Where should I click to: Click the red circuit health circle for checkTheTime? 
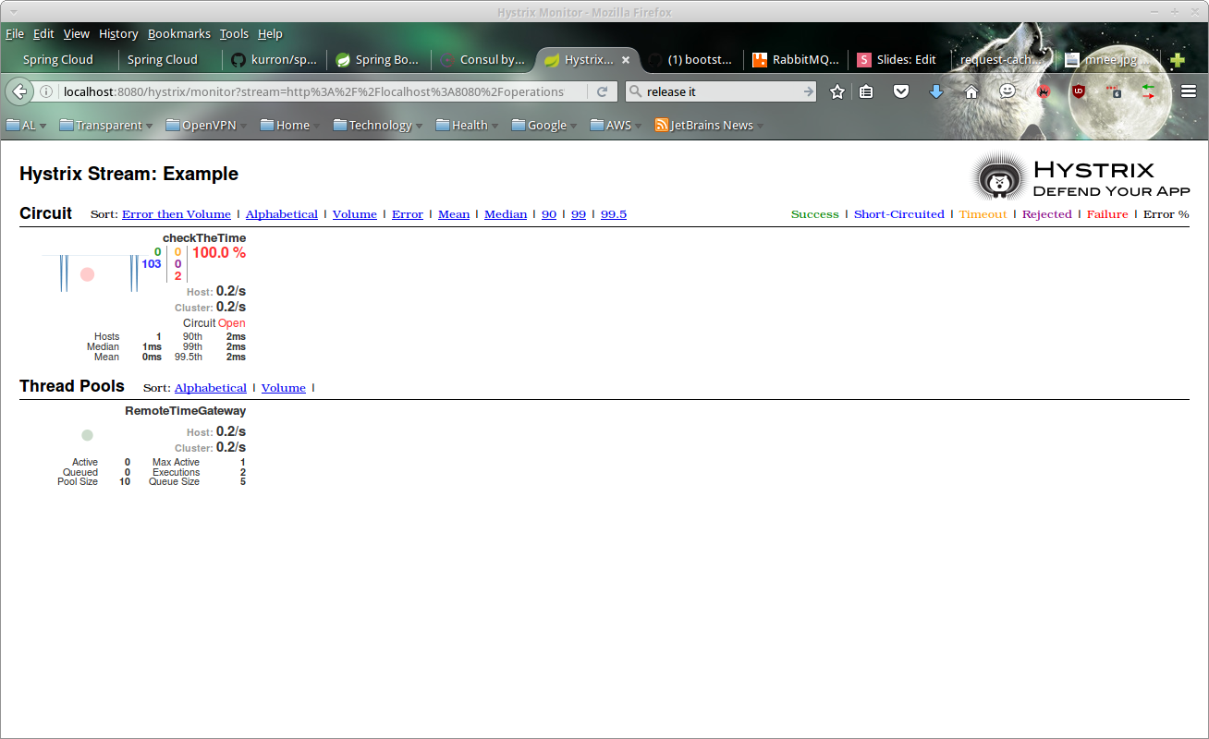(x=87, y=274)
